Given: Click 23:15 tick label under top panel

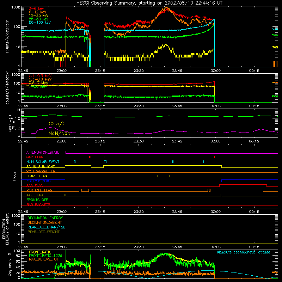Looking at the screenshot, I should point(100,71).
